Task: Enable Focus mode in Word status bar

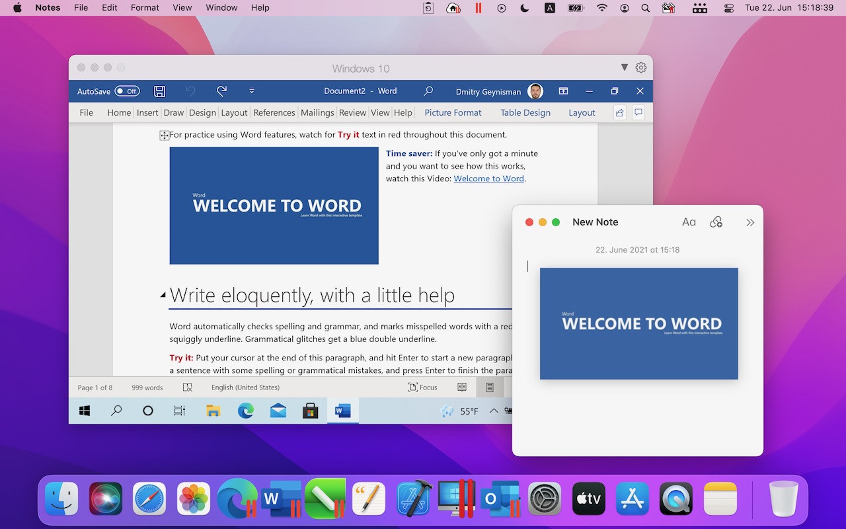Action: (x=423, y=387)
